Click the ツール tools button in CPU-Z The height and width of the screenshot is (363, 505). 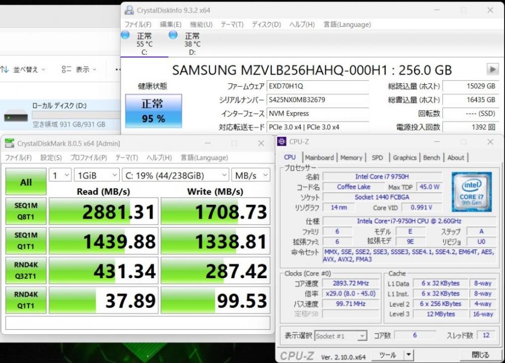[x=387, y=355]
